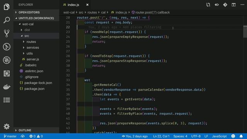The image size is (247, 139).
Task: Click the wst-cal breadcrumb segment
Action: 69,12
